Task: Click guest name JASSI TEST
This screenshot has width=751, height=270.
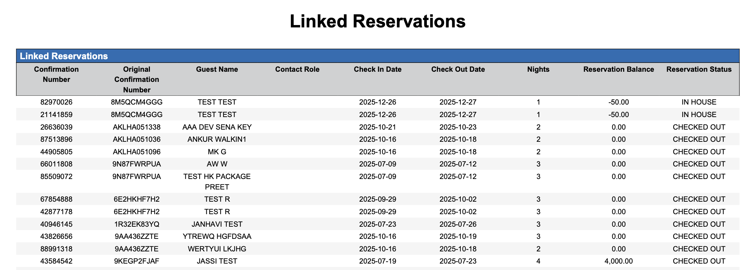Action: pos(217,261)
